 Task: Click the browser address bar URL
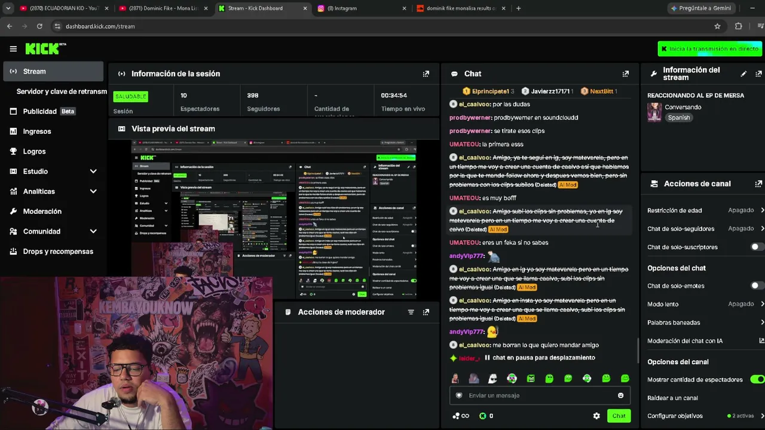(x=100, y=26)
